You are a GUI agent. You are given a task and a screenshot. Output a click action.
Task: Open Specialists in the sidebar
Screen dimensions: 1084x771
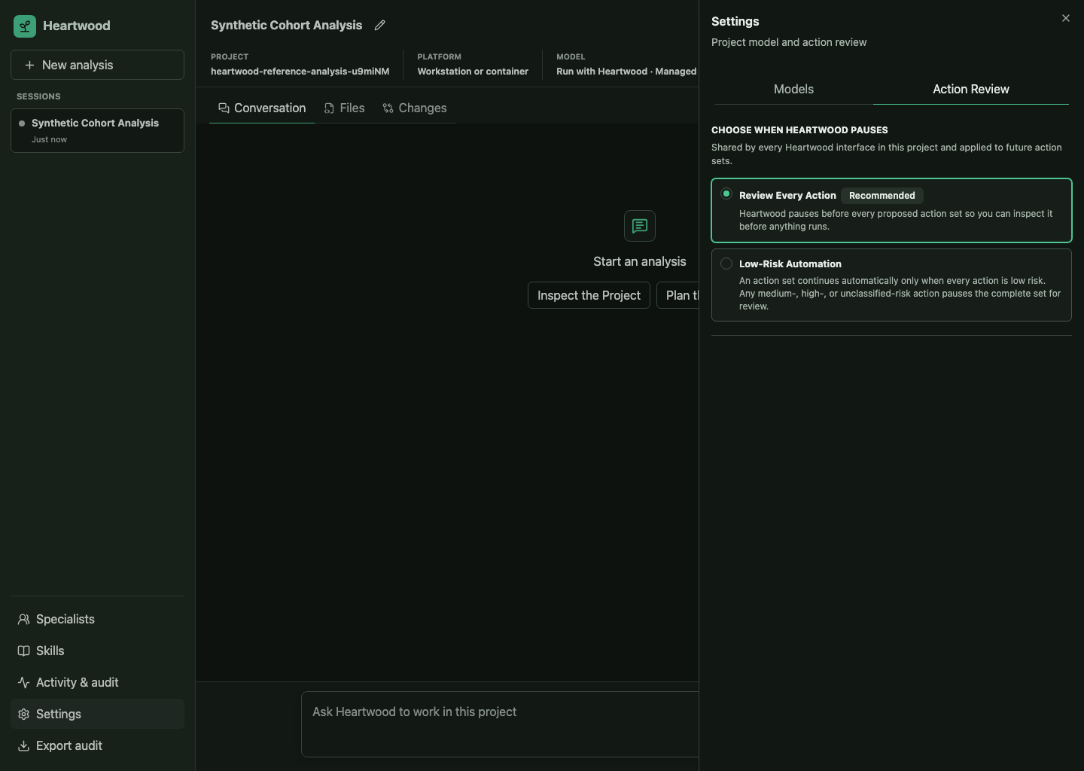(x=97, y=619)
